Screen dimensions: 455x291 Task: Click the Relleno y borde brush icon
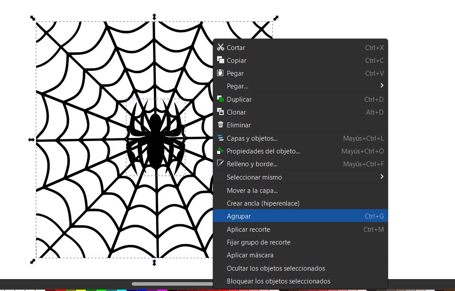coord(221,163)
